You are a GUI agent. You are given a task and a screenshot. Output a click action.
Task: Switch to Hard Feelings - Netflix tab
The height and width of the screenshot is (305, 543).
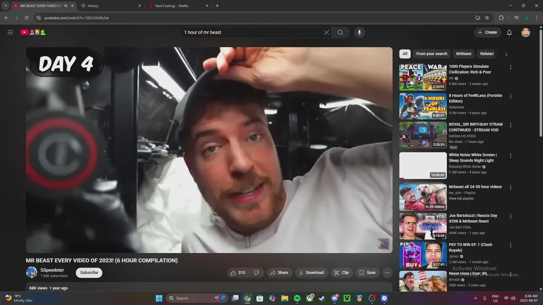(x=178, y=6)
